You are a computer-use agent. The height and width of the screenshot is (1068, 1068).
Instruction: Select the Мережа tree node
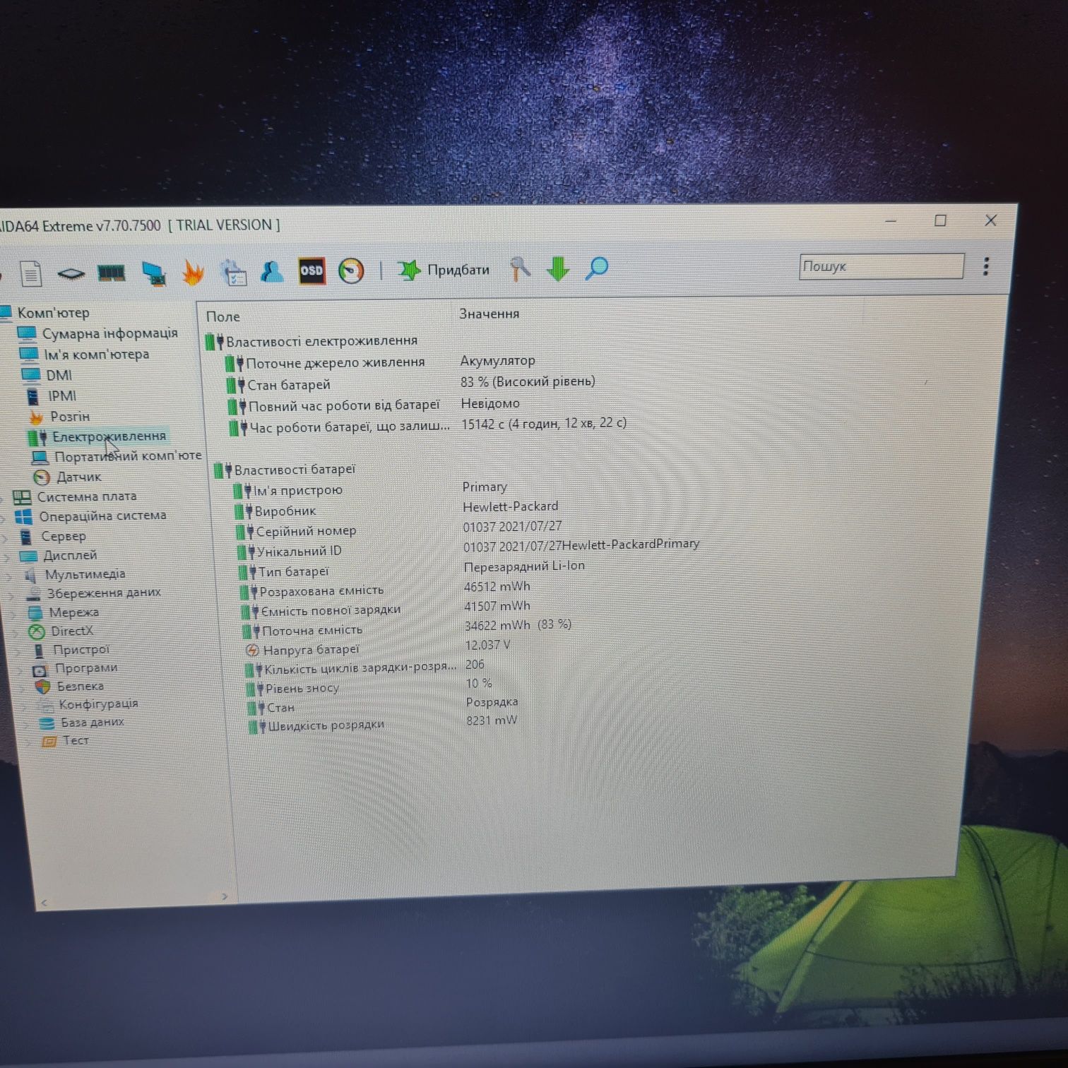pyautogui.click(x=63, y=612)
